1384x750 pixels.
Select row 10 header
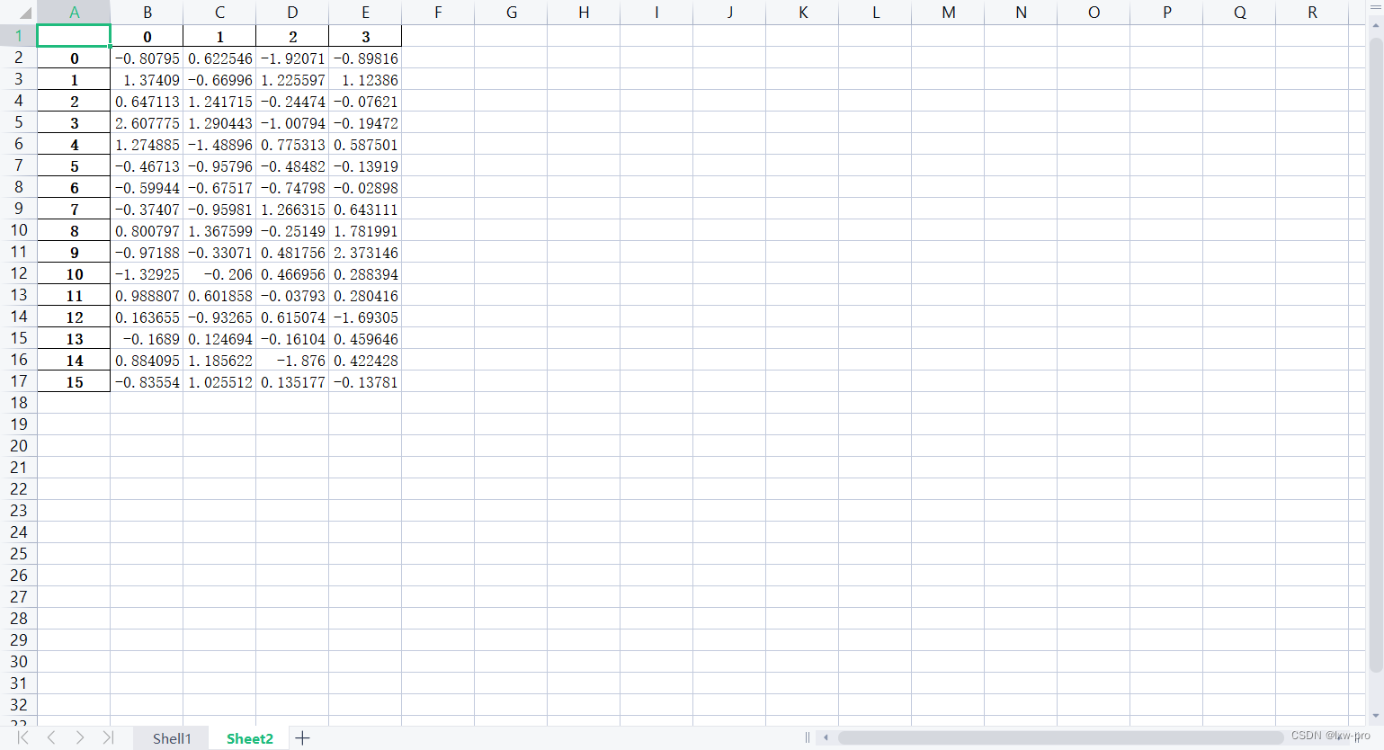[19, 230]
